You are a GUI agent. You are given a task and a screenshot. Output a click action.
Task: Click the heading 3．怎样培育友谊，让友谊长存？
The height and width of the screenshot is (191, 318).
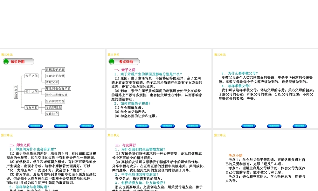click(140, 183)
